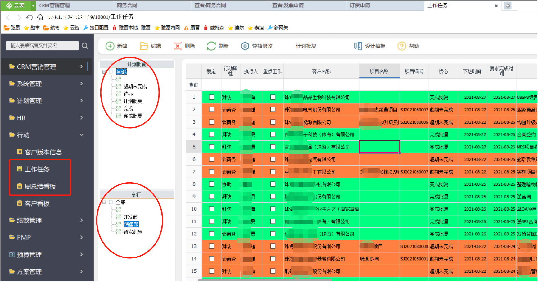Select 超期未完成 in 计划批复 tree
538x282 pixels.
[135, 86]
